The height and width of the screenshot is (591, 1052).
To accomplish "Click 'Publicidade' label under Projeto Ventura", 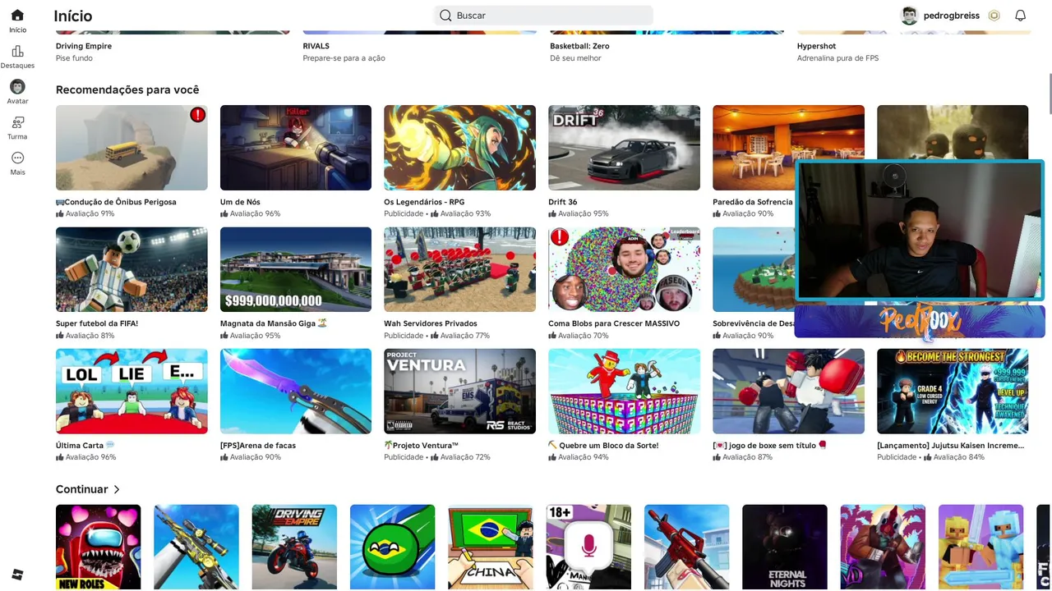I will (x=404, y=457).
